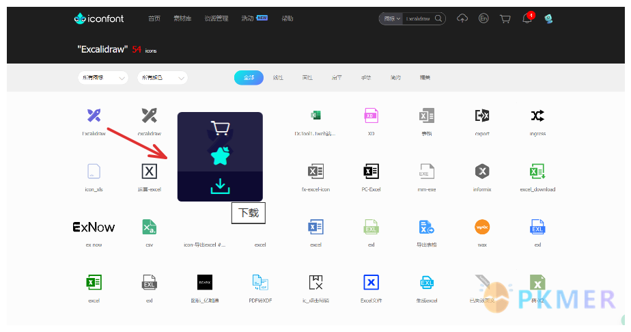Open the user avatar menu
This screenshot has height=332, width=631.
click(548, 18)
